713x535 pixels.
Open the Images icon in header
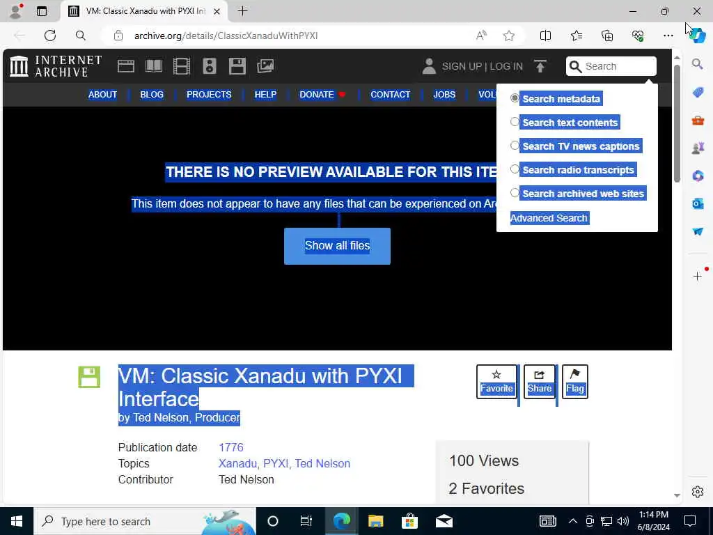[x=265, y=66]
